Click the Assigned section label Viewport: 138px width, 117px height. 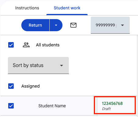click(30, 86)
